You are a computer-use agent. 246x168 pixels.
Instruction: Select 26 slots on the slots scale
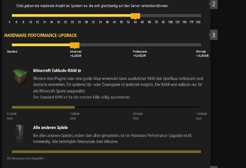pyautogui.click(x=86, y=22)
